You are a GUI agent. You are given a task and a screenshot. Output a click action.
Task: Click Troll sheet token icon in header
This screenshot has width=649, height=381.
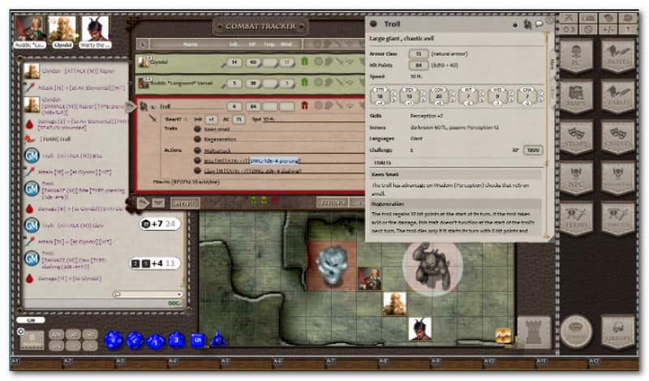527,24
